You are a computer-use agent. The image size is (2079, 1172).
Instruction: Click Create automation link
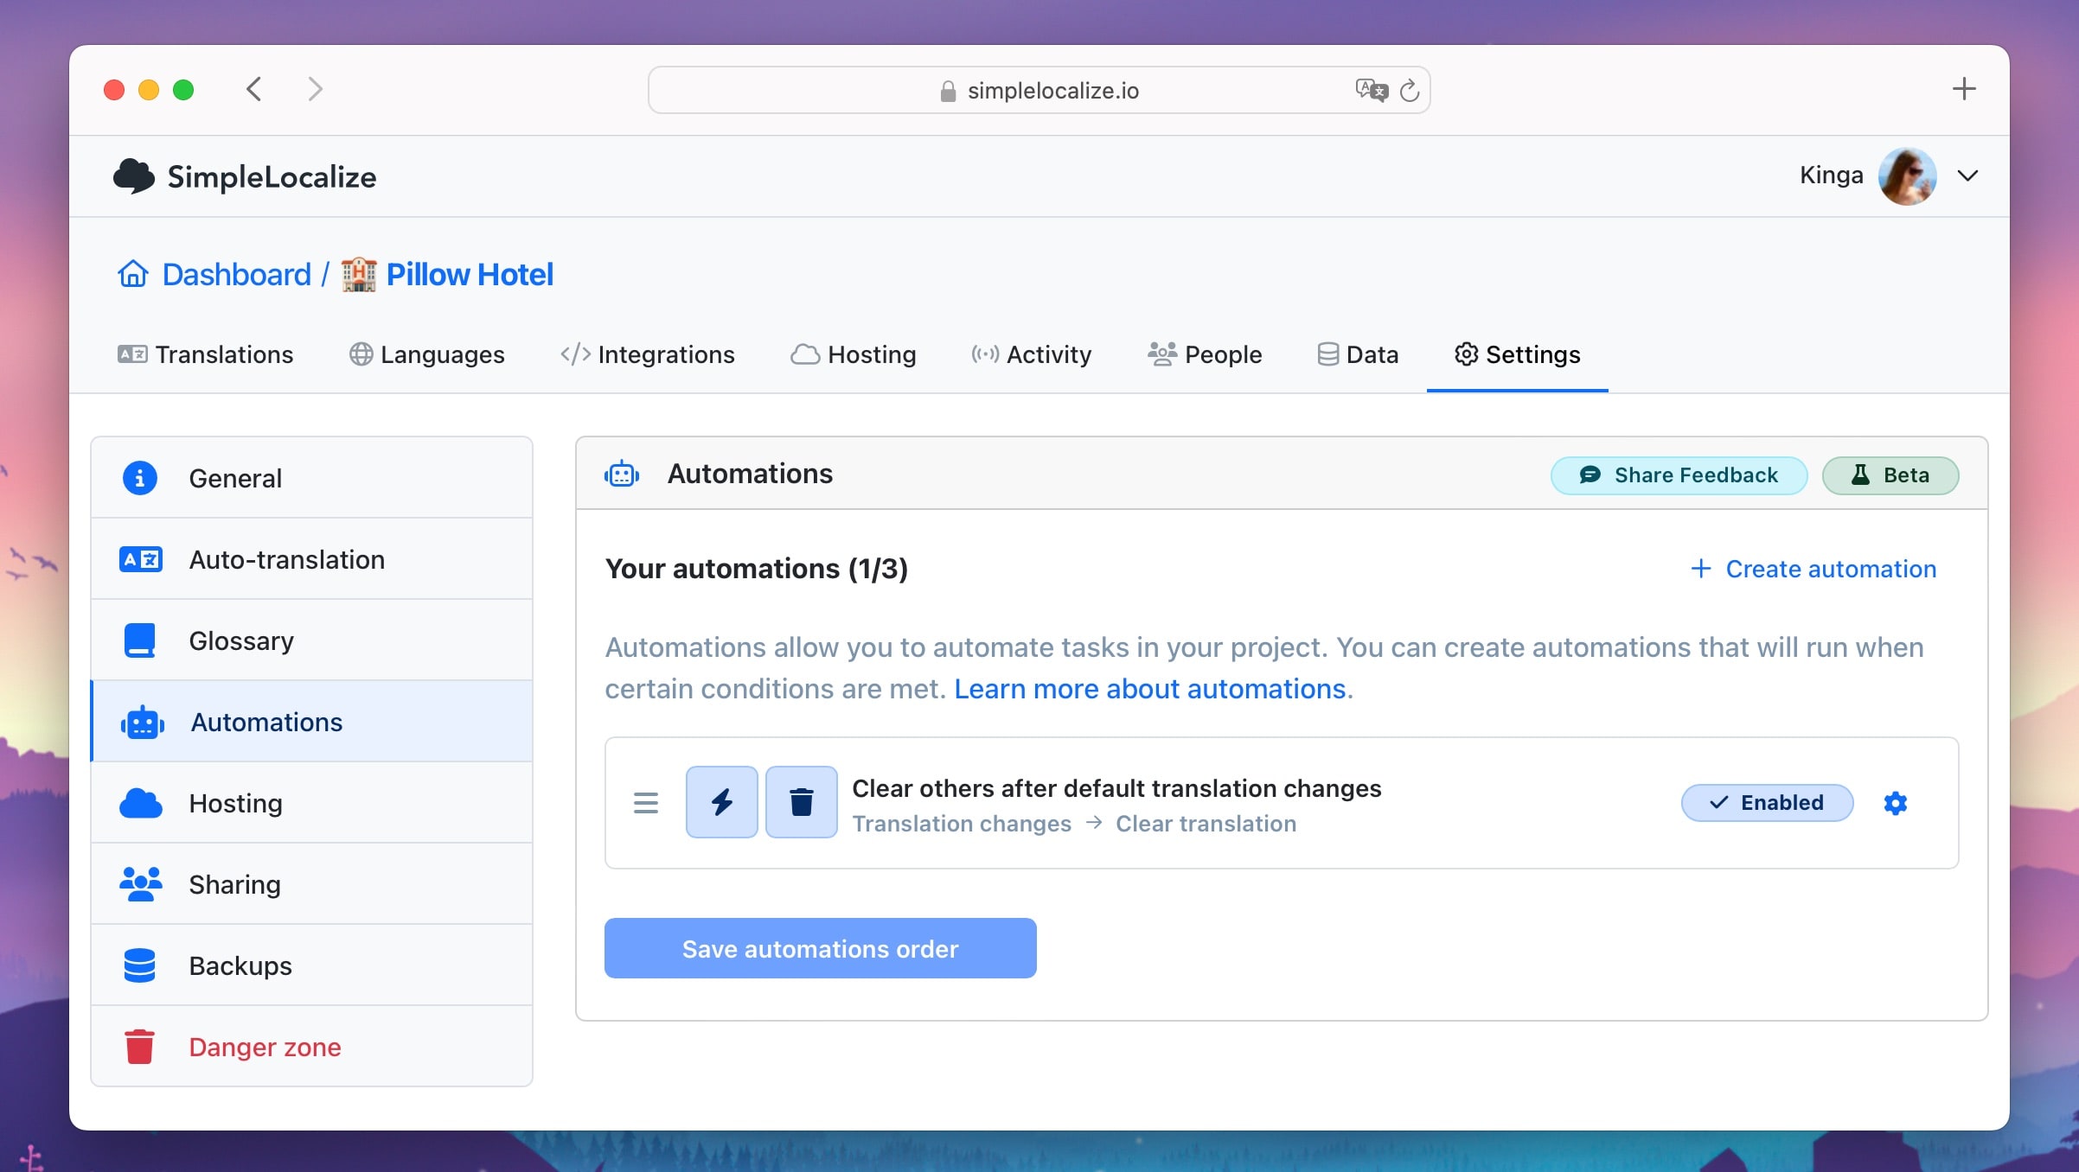(x=1814, y=569)
